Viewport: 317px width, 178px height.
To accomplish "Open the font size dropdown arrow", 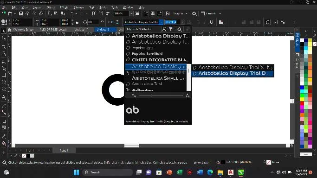I will pyautogui.click(x=182, y=22).
